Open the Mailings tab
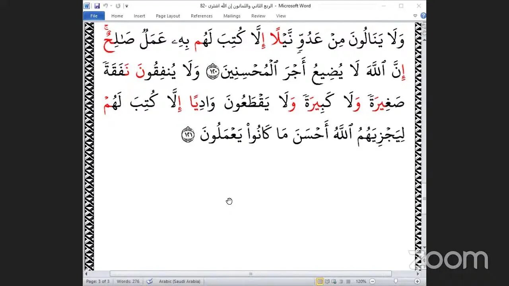The width and height of the screenshot is (509, 286). coord(232,16)
